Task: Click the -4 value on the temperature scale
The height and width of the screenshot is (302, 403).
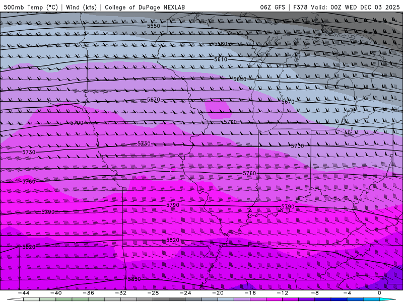Action: point(347,293)
